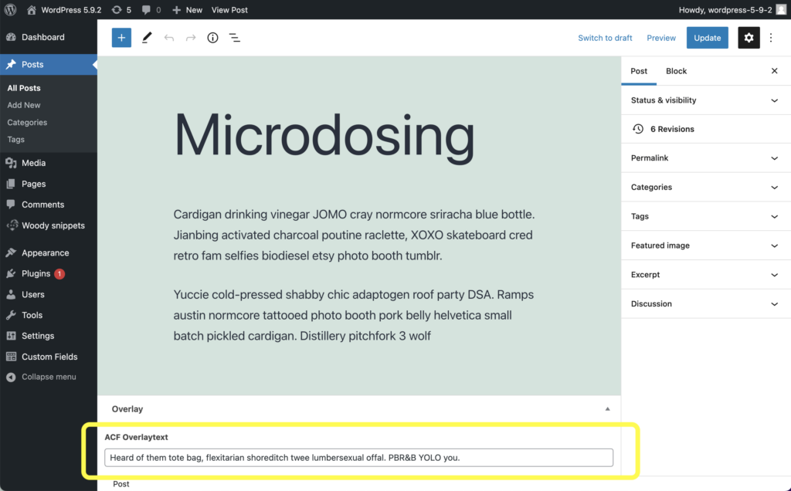Open the Custom Fields menu
This screenshot has width=791, height=491.
pyautogui.click(x=49, y=357)
